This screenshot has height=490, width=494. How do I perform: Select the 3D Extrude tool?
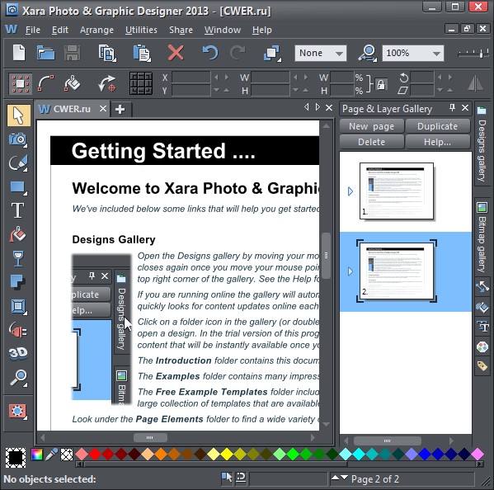18,354
